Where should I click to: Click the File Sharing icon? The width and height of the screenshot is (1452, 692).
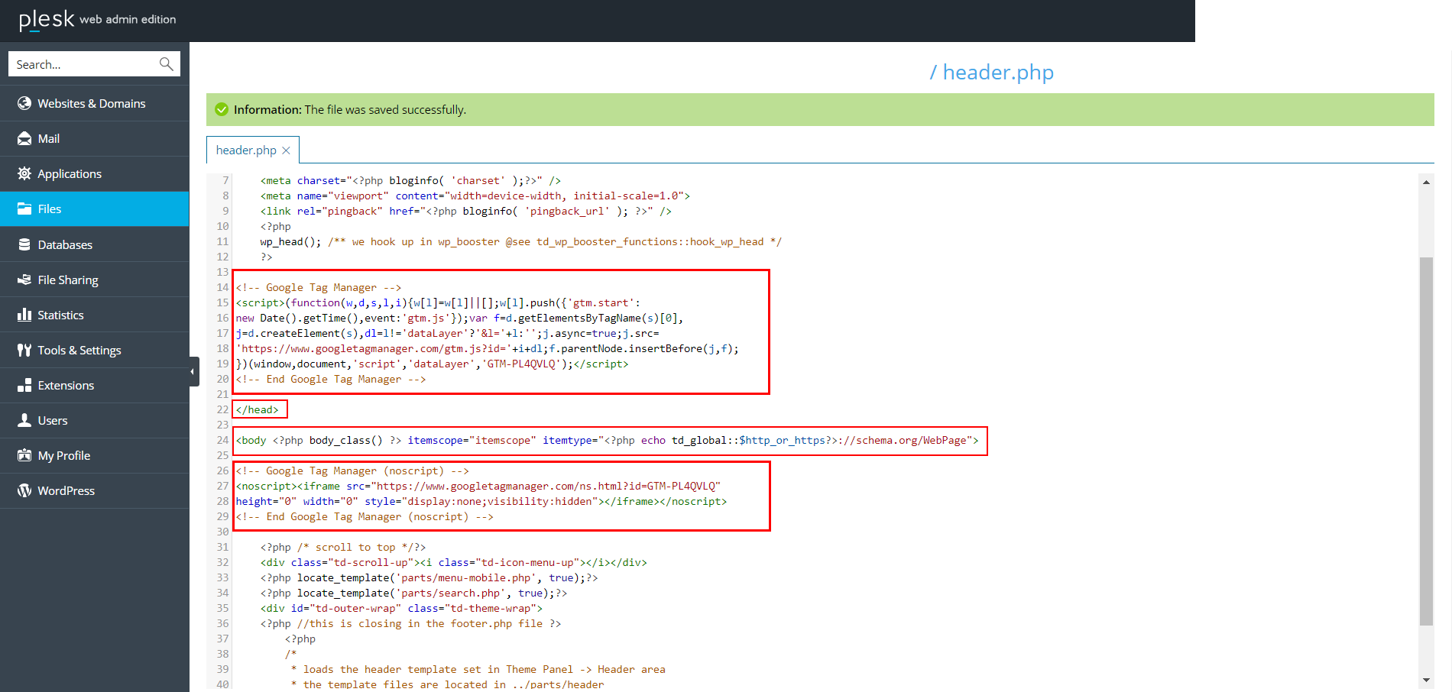click(x=24, y=280)
